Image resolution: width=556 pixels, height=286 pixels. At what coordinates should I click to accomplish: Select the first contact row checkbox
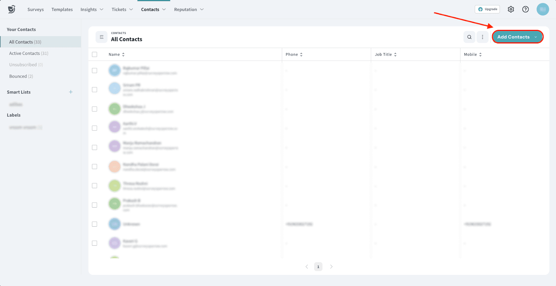pyautogui.click(x=95, y=70)
